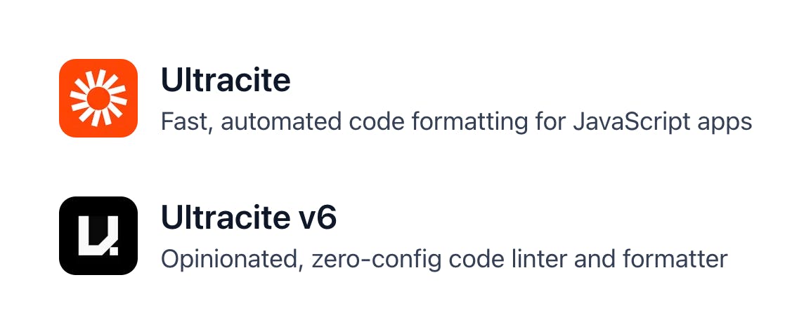The height and width of the screenshot is (334, 811).
Task: Open the Ultracite v6 title link
Action: point(249,218)
